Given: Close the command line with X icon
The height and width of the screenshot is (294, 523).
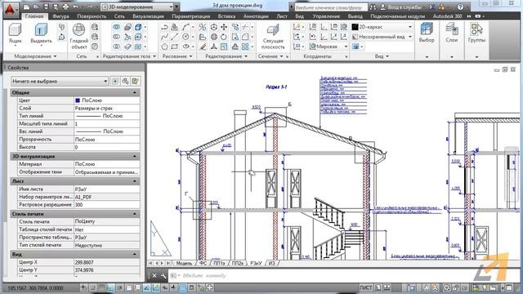Looking at the screenshot, I should pyautogui.click(x=154, y=276).
